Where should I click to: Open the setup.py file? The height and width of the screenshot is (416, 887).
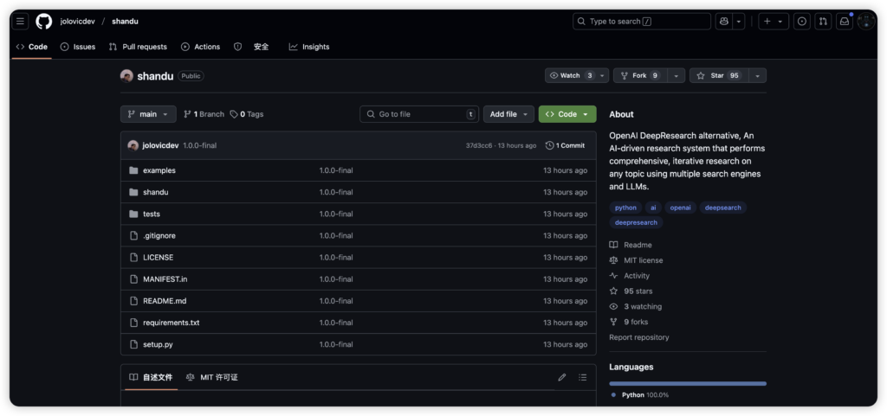click(x=158, y=344)
